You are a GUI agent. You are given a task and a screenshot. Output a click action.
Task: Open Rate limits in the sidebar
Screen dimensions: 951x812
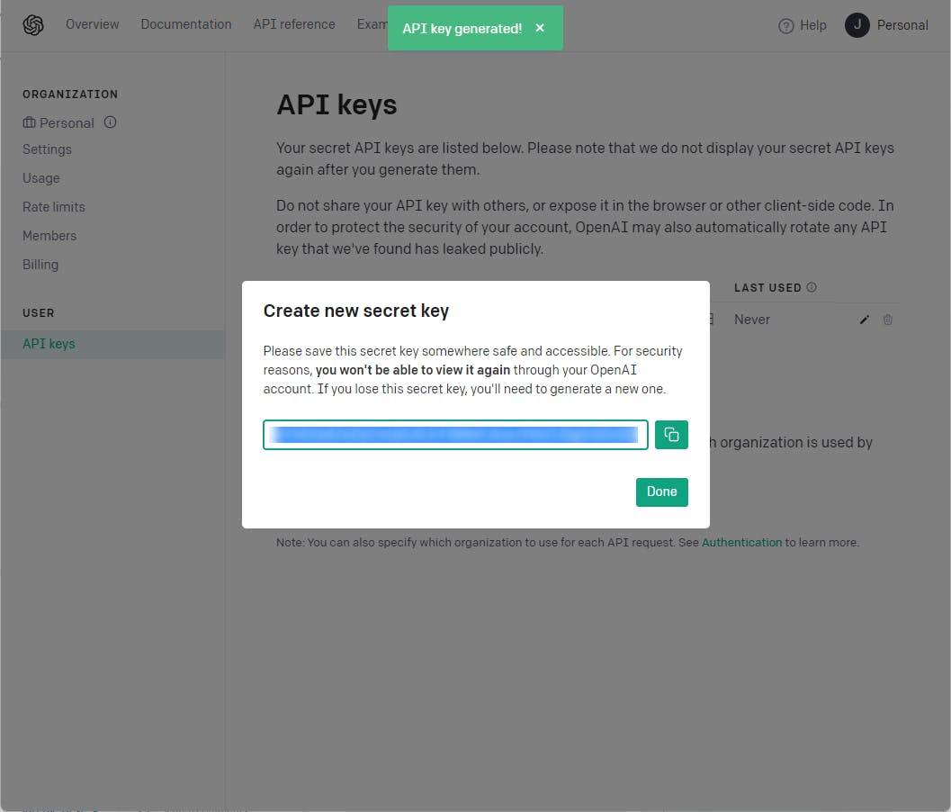(x=54, y=207)
